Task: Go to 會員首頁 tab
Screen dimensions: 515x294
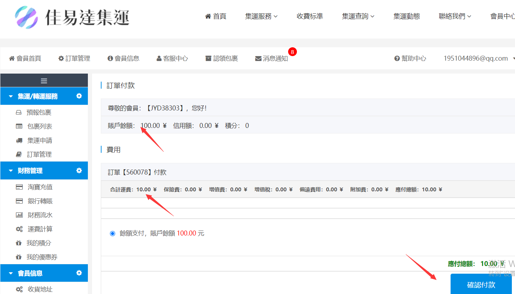Action: [25, 58]
